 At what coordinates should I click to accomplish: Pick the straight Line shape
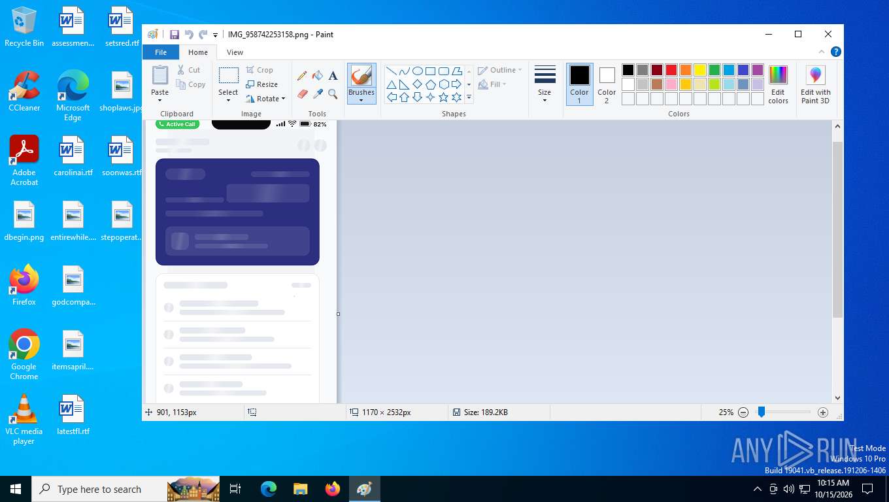tap(391, 71)
